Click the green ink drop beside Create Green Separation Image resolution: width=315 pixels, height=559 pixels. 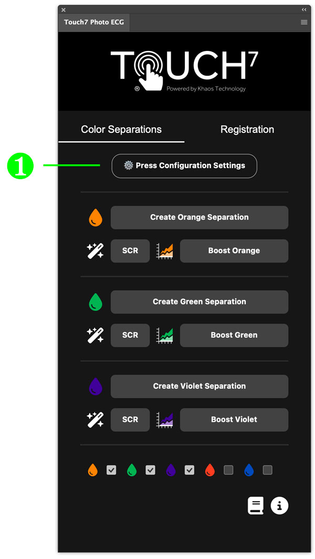coord(96,302)
